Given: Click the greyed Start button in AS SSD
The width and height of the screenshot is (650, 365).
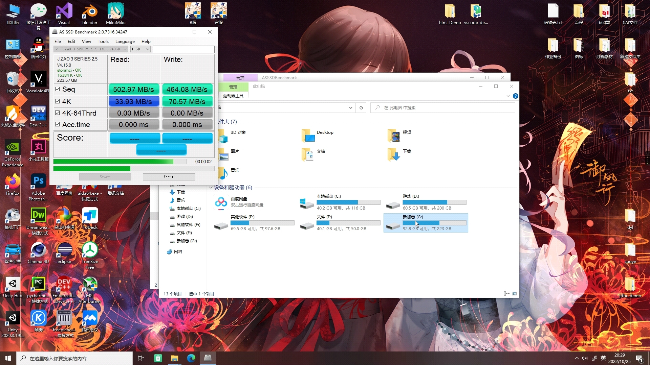Looking at the screenshot, I should coord(105,177).
